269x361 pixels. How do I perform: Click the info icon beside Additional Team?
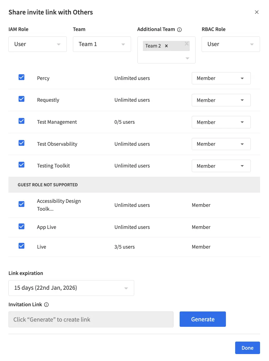(180, 29)
